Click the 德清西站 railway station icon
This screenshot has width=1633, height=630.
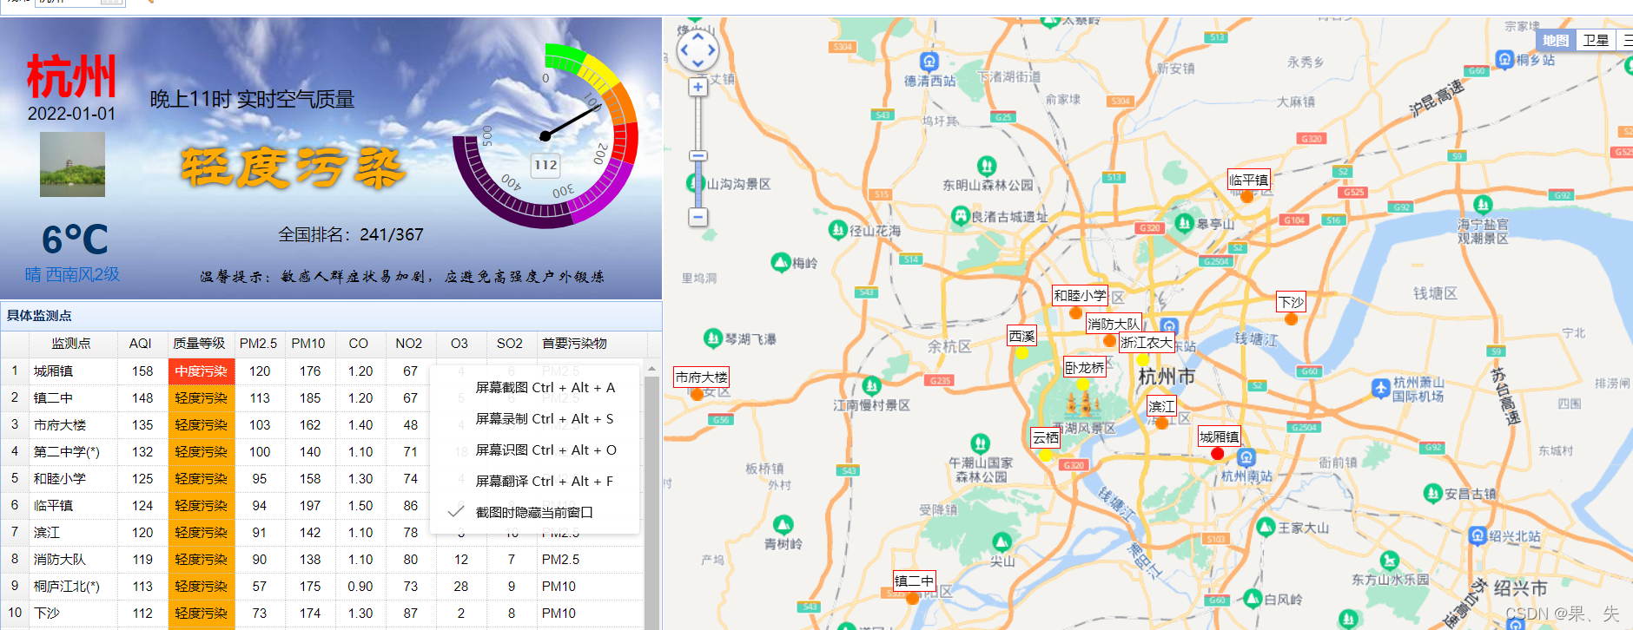[929, 62]
